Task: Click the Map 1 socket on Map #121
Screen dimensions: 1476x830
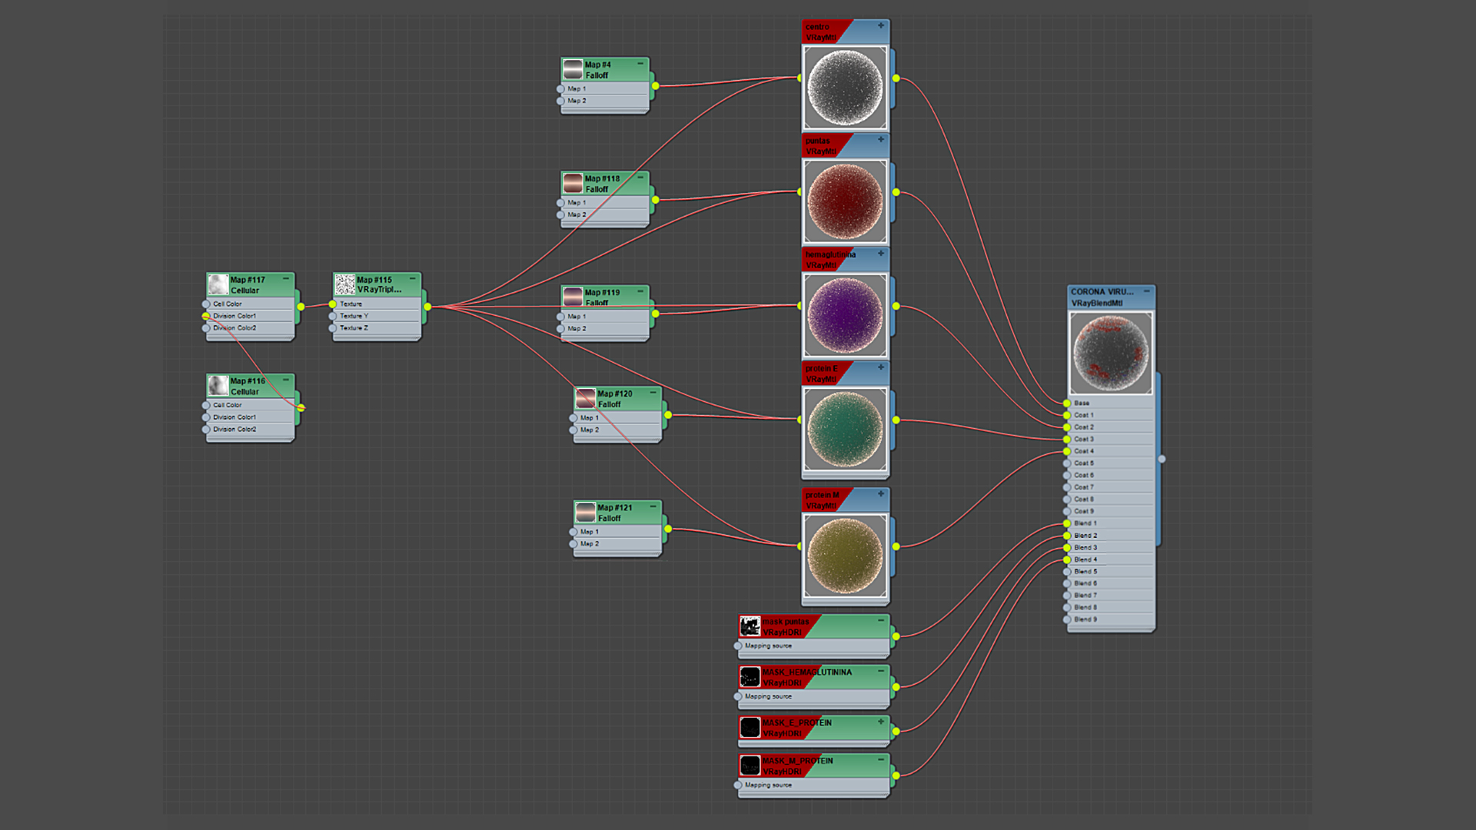Action: pyautogui.click(x=573, y=532)
